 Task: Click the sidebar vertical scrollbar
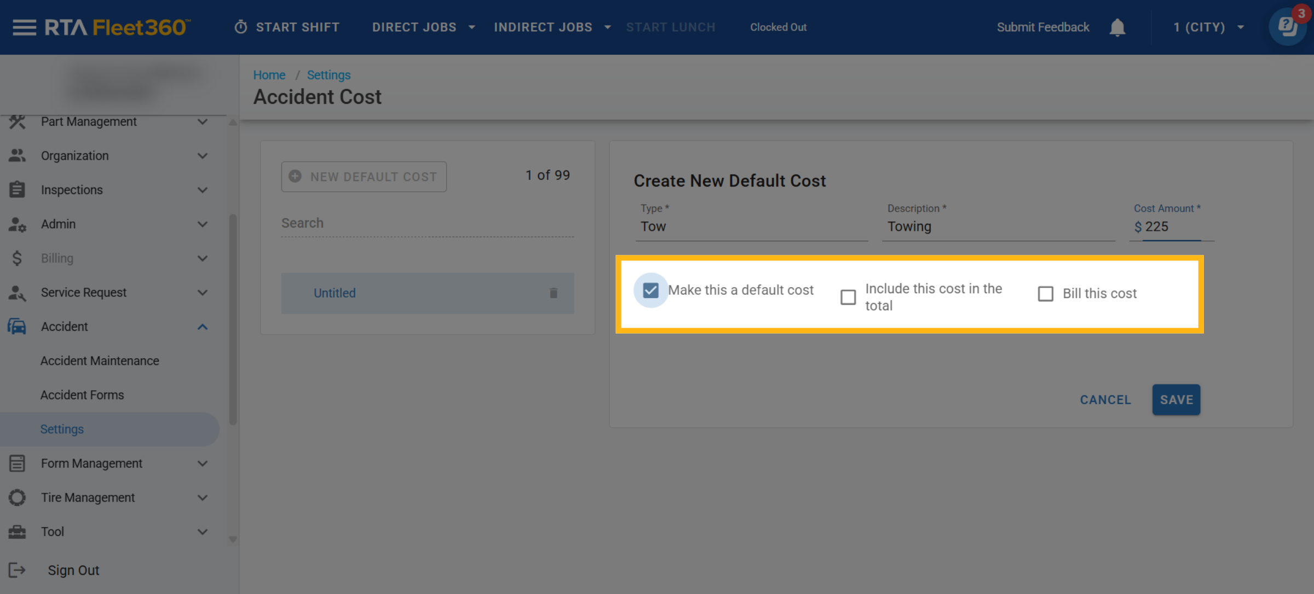(x=233, y=320)
